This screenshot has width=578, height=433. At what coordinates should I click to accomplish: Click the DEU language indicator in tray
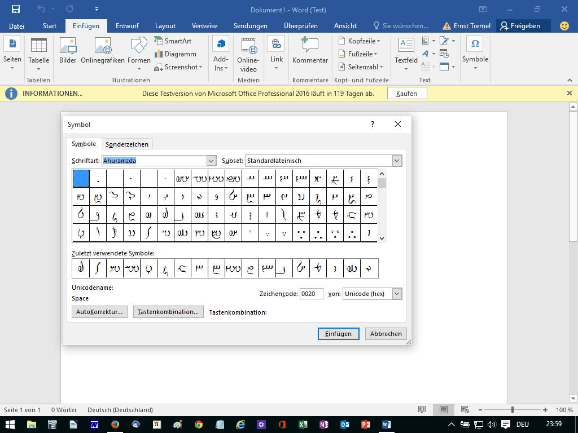pos(522,425)
